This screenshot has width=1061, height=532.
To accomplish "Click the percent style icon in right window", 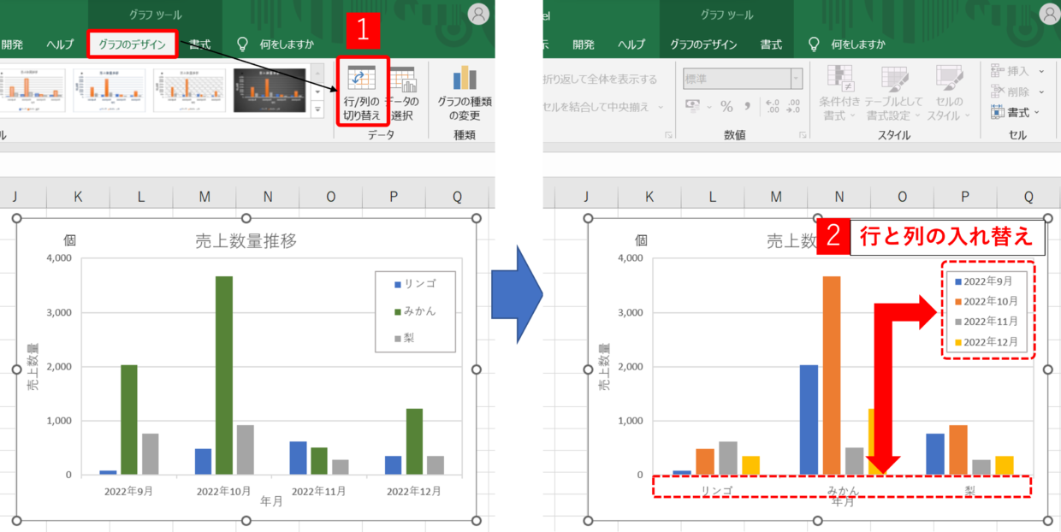I will (x=726, y=106).
